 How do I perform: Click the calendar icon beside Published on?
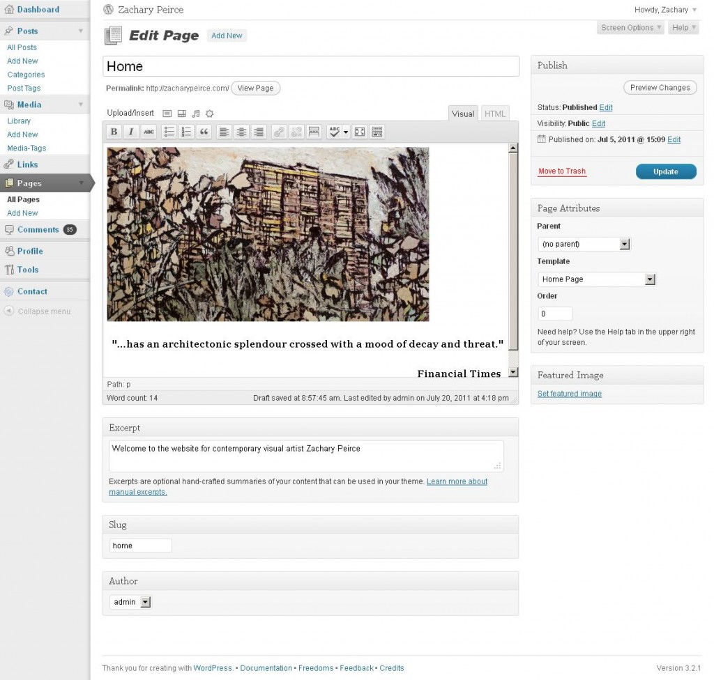coord(541,139)
